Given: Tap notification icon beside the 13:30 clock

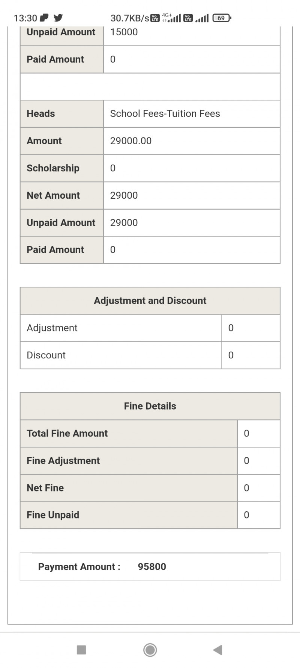Looking at the screenshot, I should pyautogui.click(x=44, y=18).
